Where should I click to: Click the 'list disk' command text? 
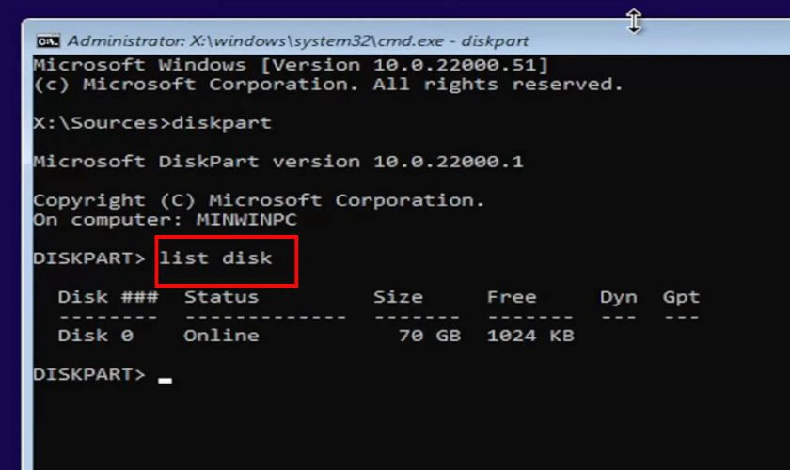tap(215, 258)
